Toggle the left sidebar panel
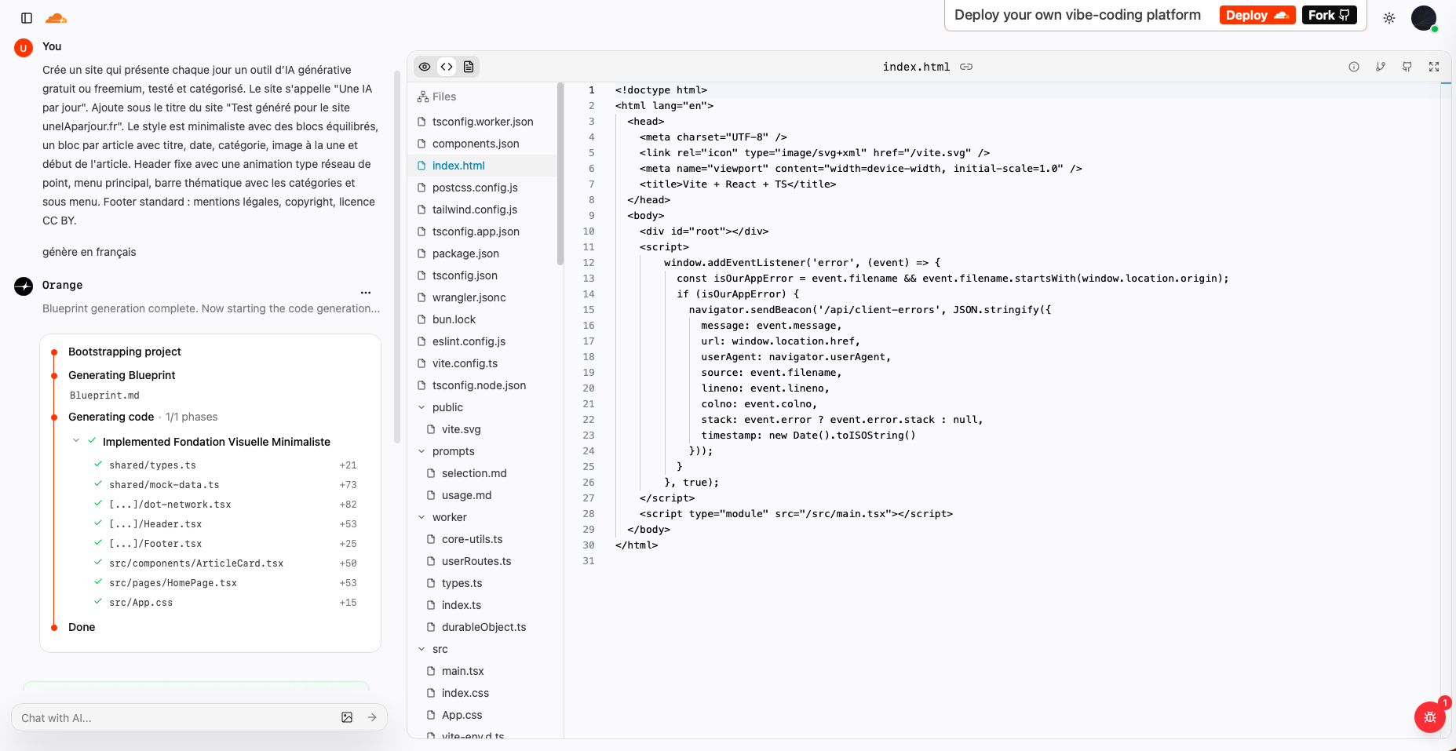1456x751 pixels. [27, 18]
